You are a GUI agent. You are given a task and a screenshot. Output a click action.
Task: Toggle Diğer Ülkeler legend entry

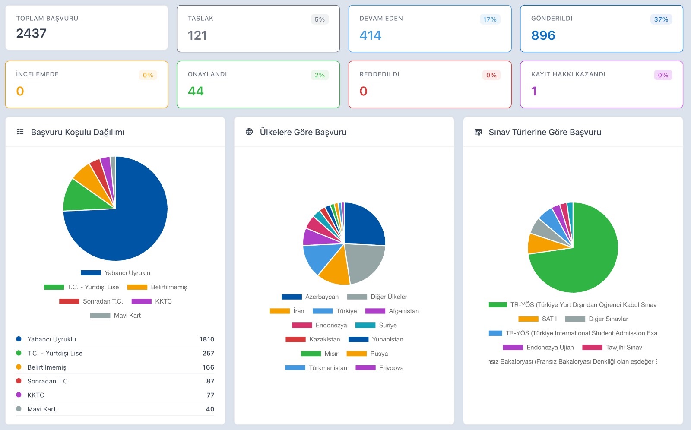tap(377, 297)
